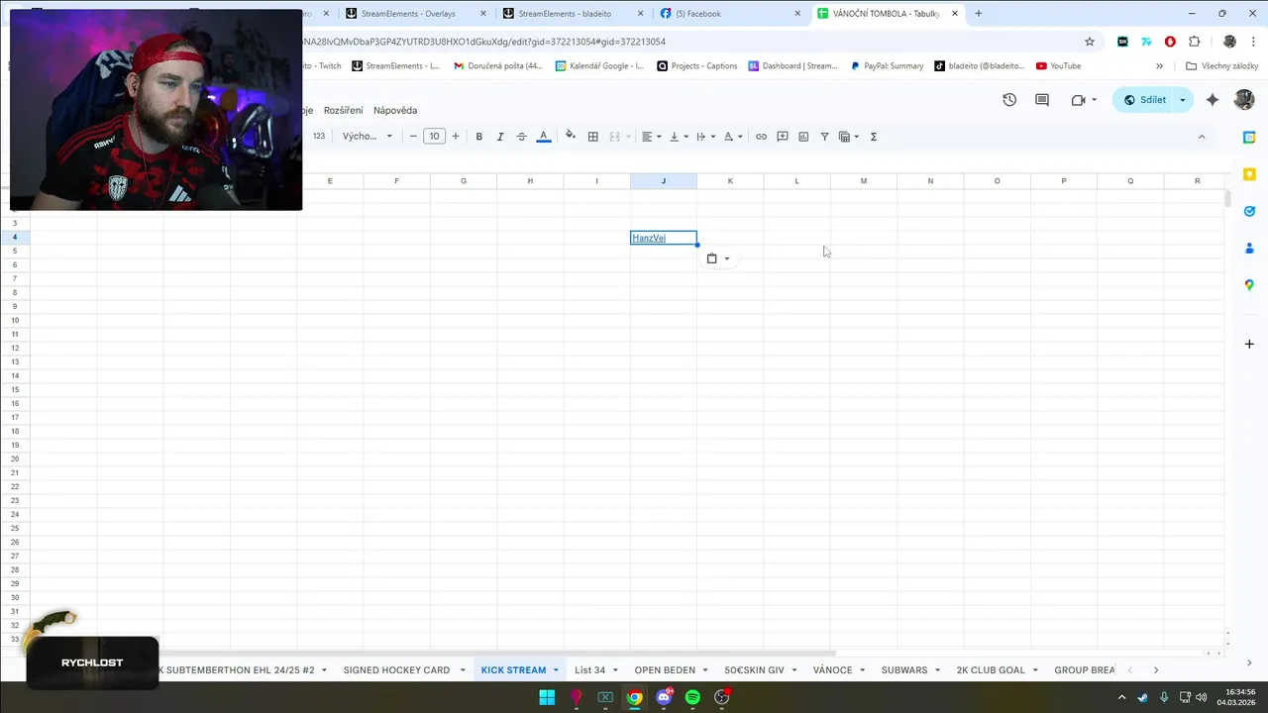Switch to the List 34 sheet tab
Image resolution: width=1268 pixels, height=713 pixels.
click(589, 670)
